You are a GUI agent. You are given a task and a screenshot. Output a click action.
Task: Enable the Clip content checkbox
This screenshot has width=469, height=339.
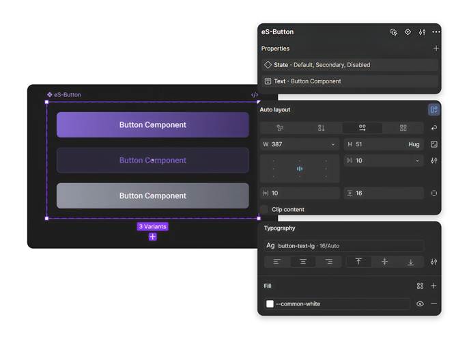point(264,209)
